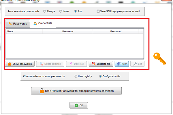Click the Delete all button
Screen dimensions: 173x115
coord(76,64)
